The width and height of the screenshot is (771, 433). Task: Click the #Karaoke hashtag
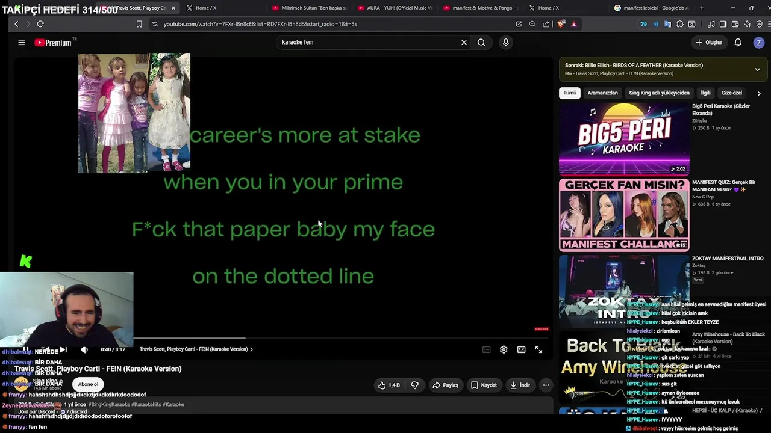point(173,405)
